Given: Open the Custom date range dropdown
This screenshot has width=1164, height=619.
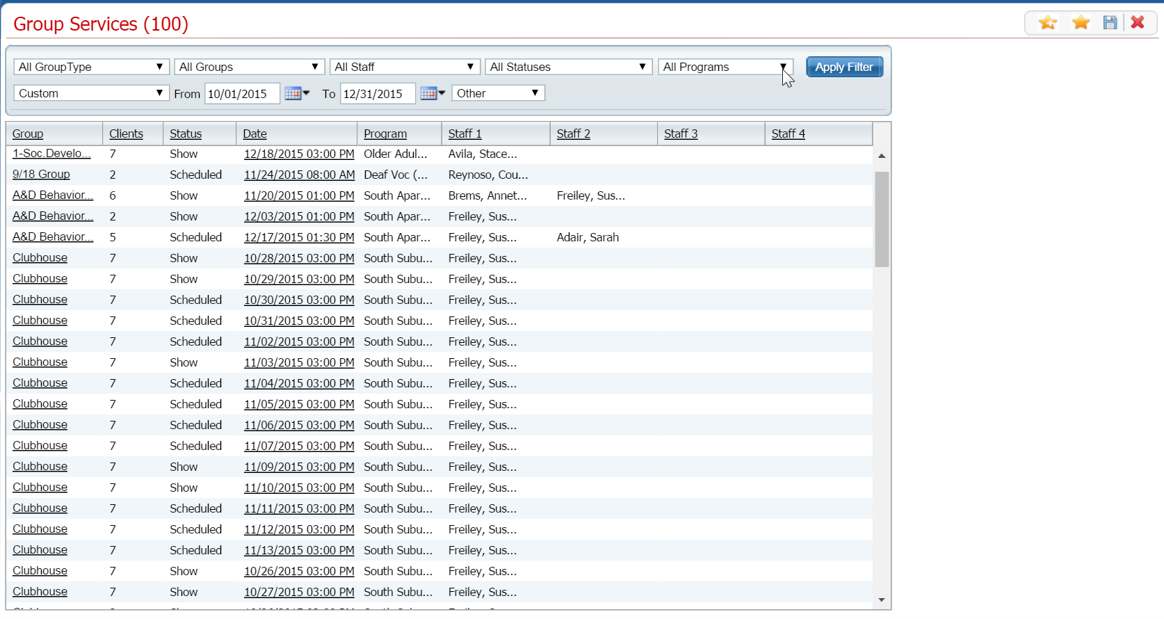Looking at the screenshot, I should pos(91,93).
